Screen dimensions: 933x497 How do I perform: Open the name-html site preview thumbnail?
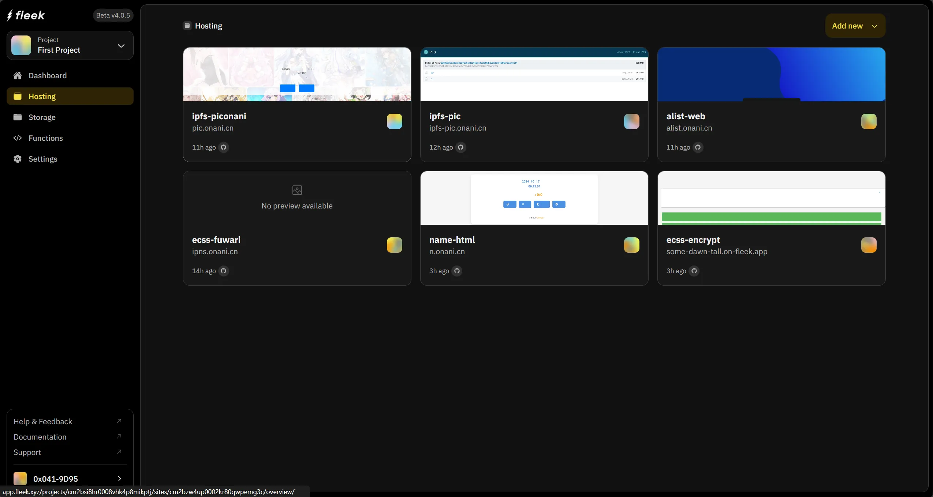click(x=534, y=198)
